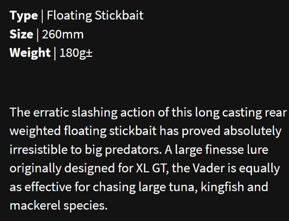Click the word "absolutely" in the description
This screenshot has width=289, height=221.
[253, 131]
